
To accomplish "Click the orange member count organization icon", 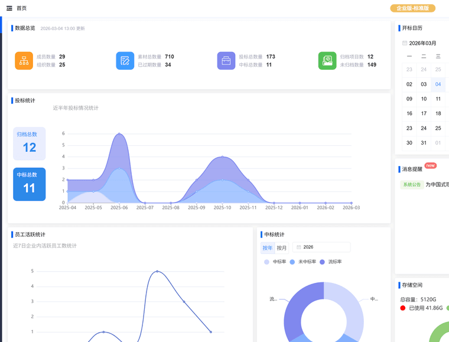I will [24, 61].
